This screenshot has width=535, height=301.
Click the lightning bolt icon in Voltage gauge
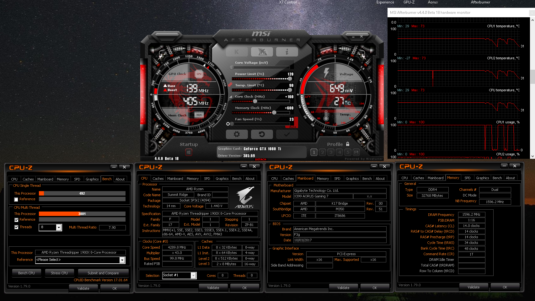pyautogui.click(x=326, y=72)
